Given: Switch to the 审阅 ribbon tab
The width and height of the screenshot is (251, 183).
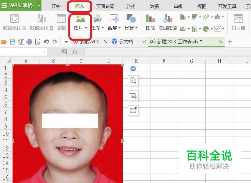Looking at the screenshot, I should pos(178,7).
